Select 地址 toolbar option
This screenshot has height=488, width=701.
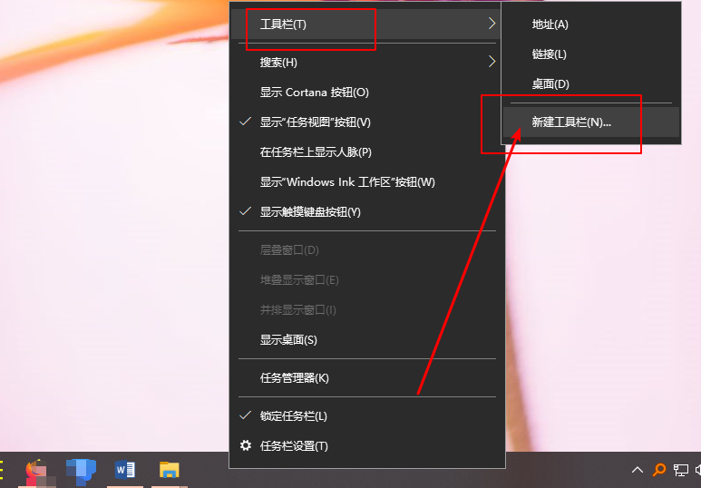pos(550,24)
